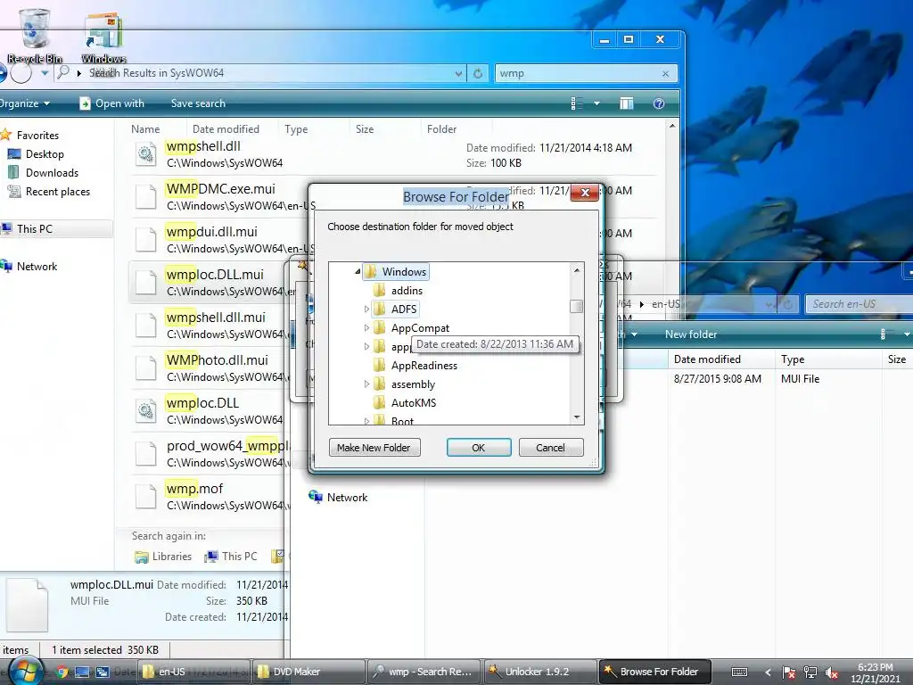This screenshot has width=913, height=685.
Task: Click Save search in the toolbar
Action: [198, 103]
